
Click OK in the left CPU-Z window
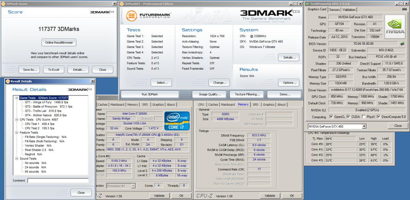181,196
